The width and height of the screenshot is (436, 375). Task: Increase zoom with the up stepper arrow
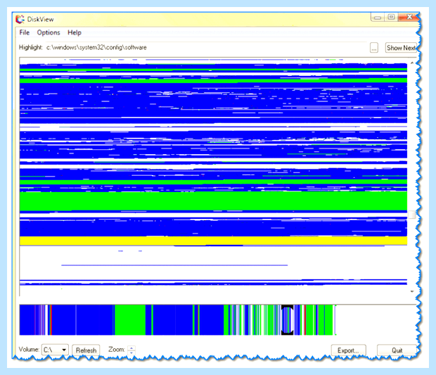[132, 348]
